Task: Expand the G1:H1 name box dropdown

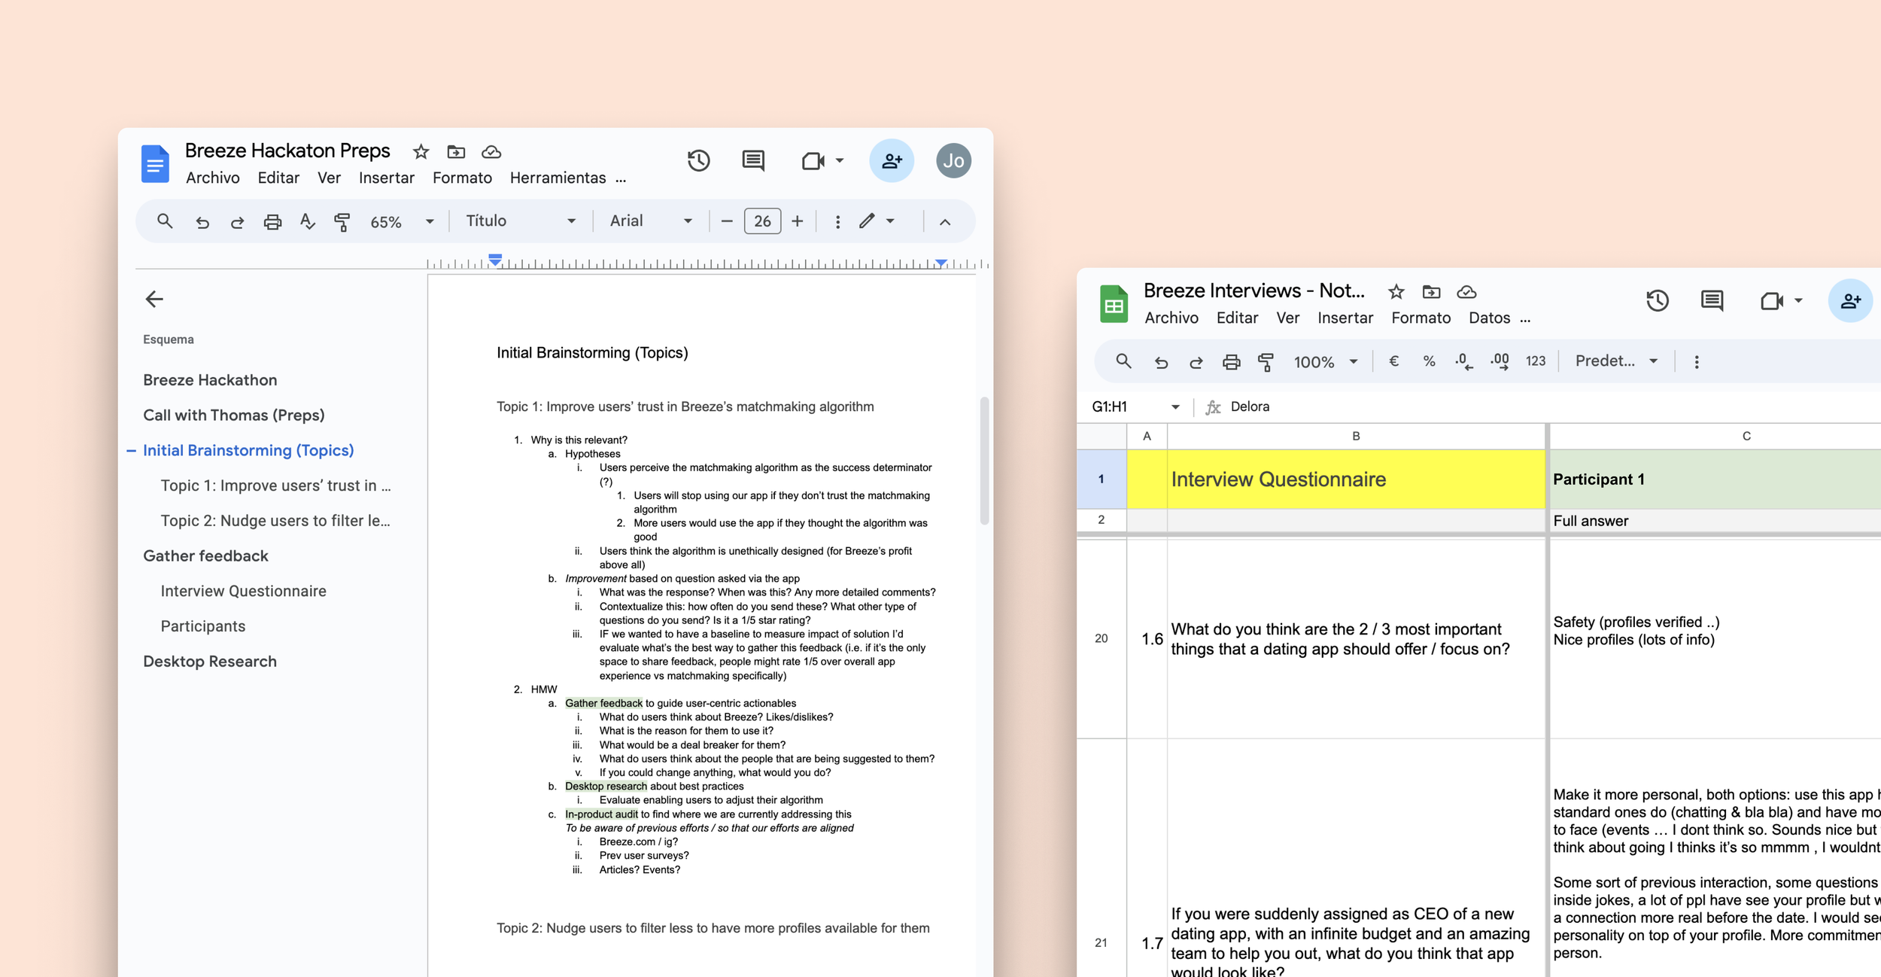Action: (x=1174, y=407)
